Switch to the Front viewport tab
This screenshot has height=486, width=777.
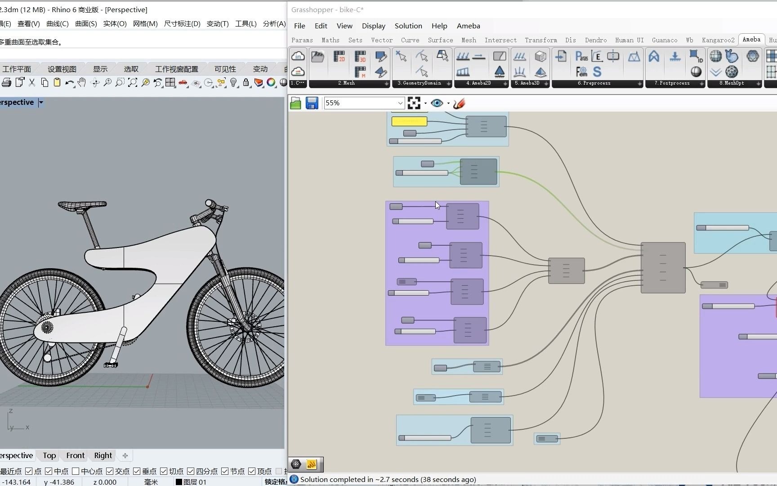[75, 455]
